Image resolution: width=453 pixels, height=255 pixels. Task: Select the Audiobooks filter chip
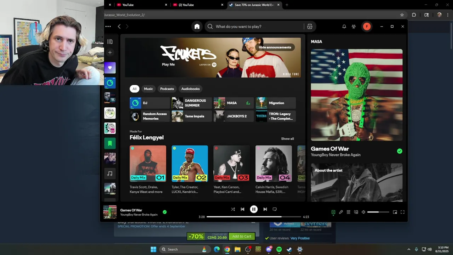tap(190, 89)
